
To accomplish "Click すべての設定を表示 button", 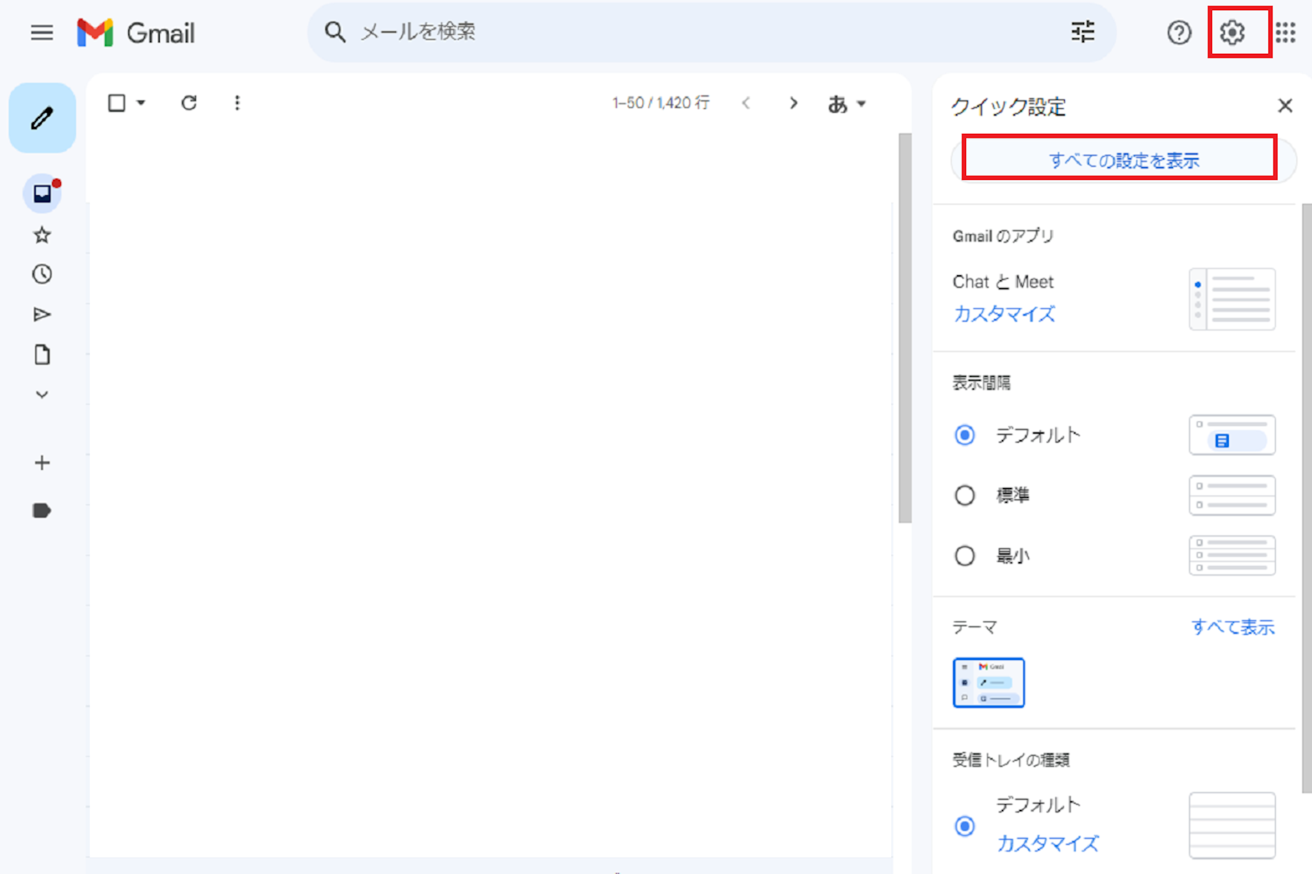I will (x=1123, y=160).
